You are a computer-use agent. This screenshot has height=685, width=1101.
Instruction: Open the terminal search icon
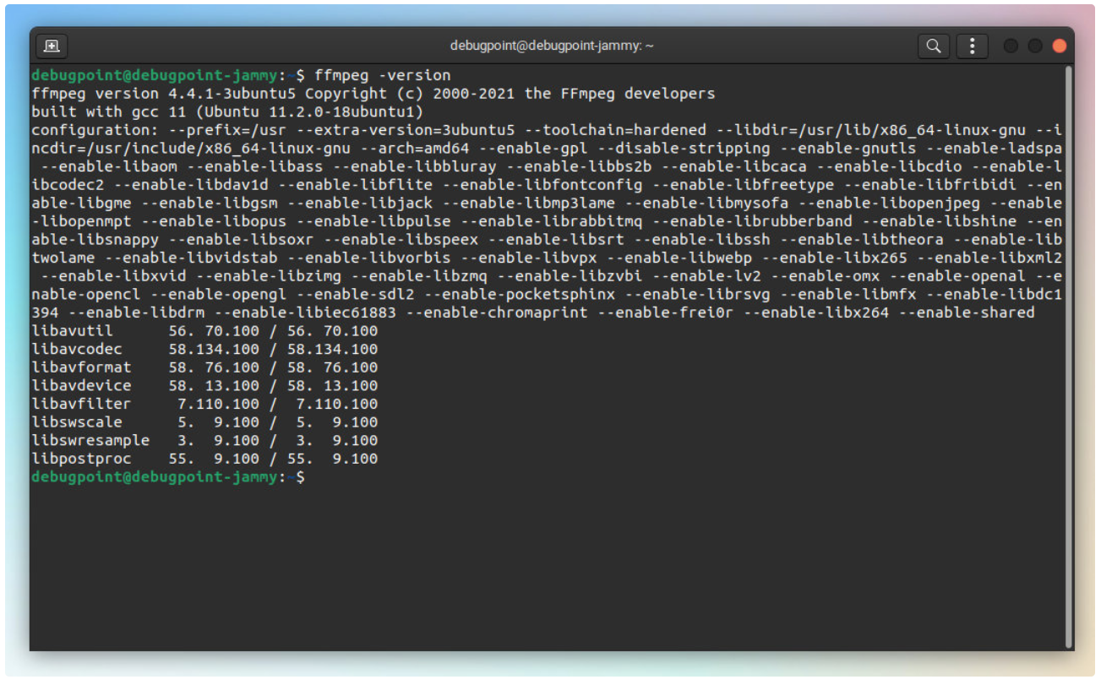coord(934,46)
